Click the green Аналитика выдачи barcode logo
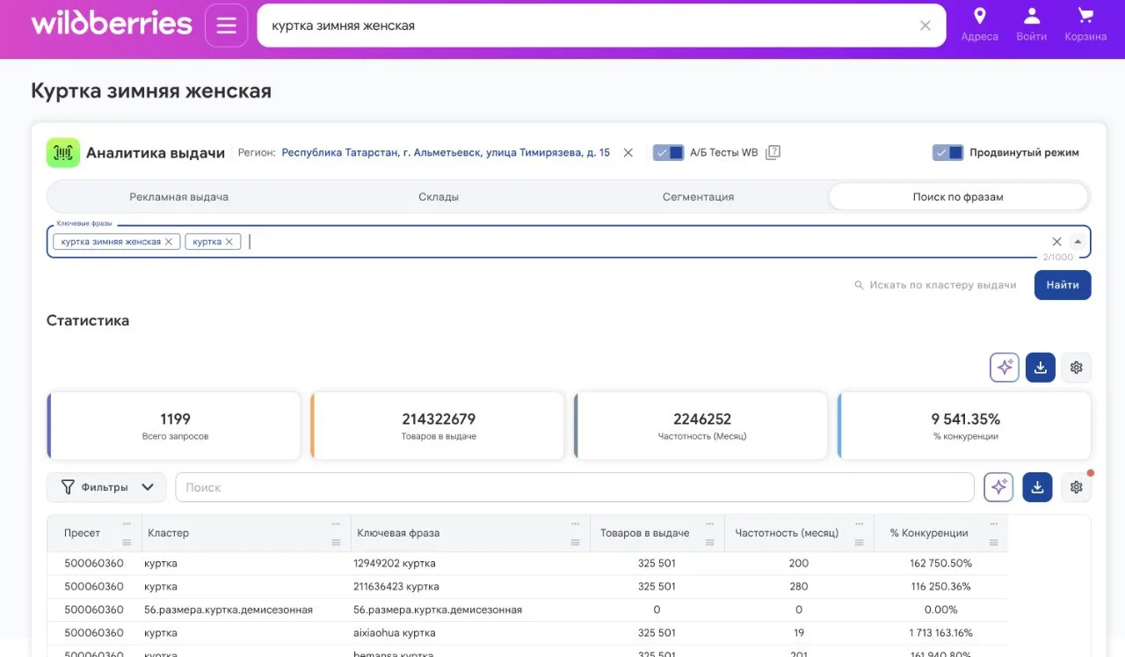The width and height of the screenshot is (1125, 657). (63, 153)
